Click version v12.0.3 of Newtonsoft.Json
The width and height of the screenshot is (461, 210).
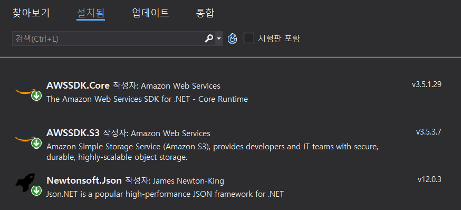click(429, 179)
